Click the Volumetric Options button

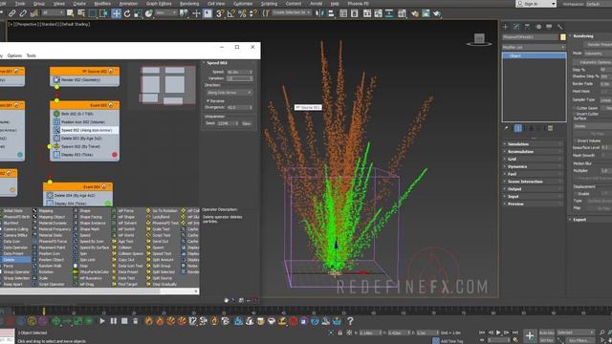(594, 62)
